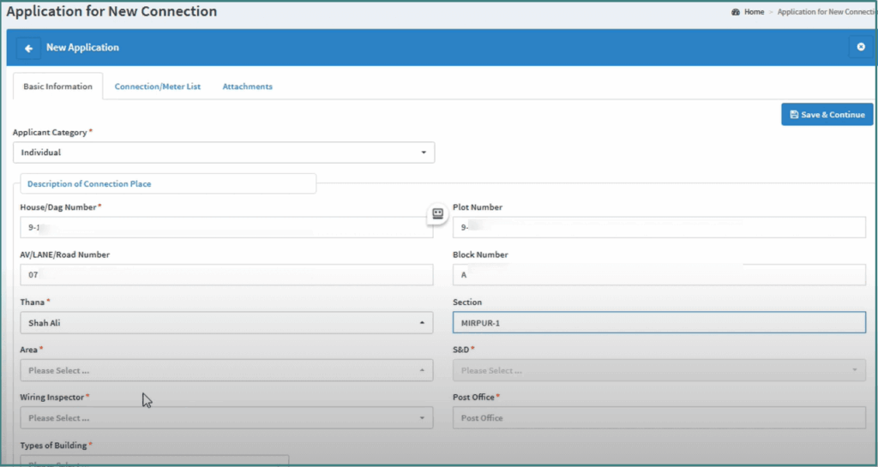Select the Basic Information tab
The image size is (878, 467).
click(57, 87)
